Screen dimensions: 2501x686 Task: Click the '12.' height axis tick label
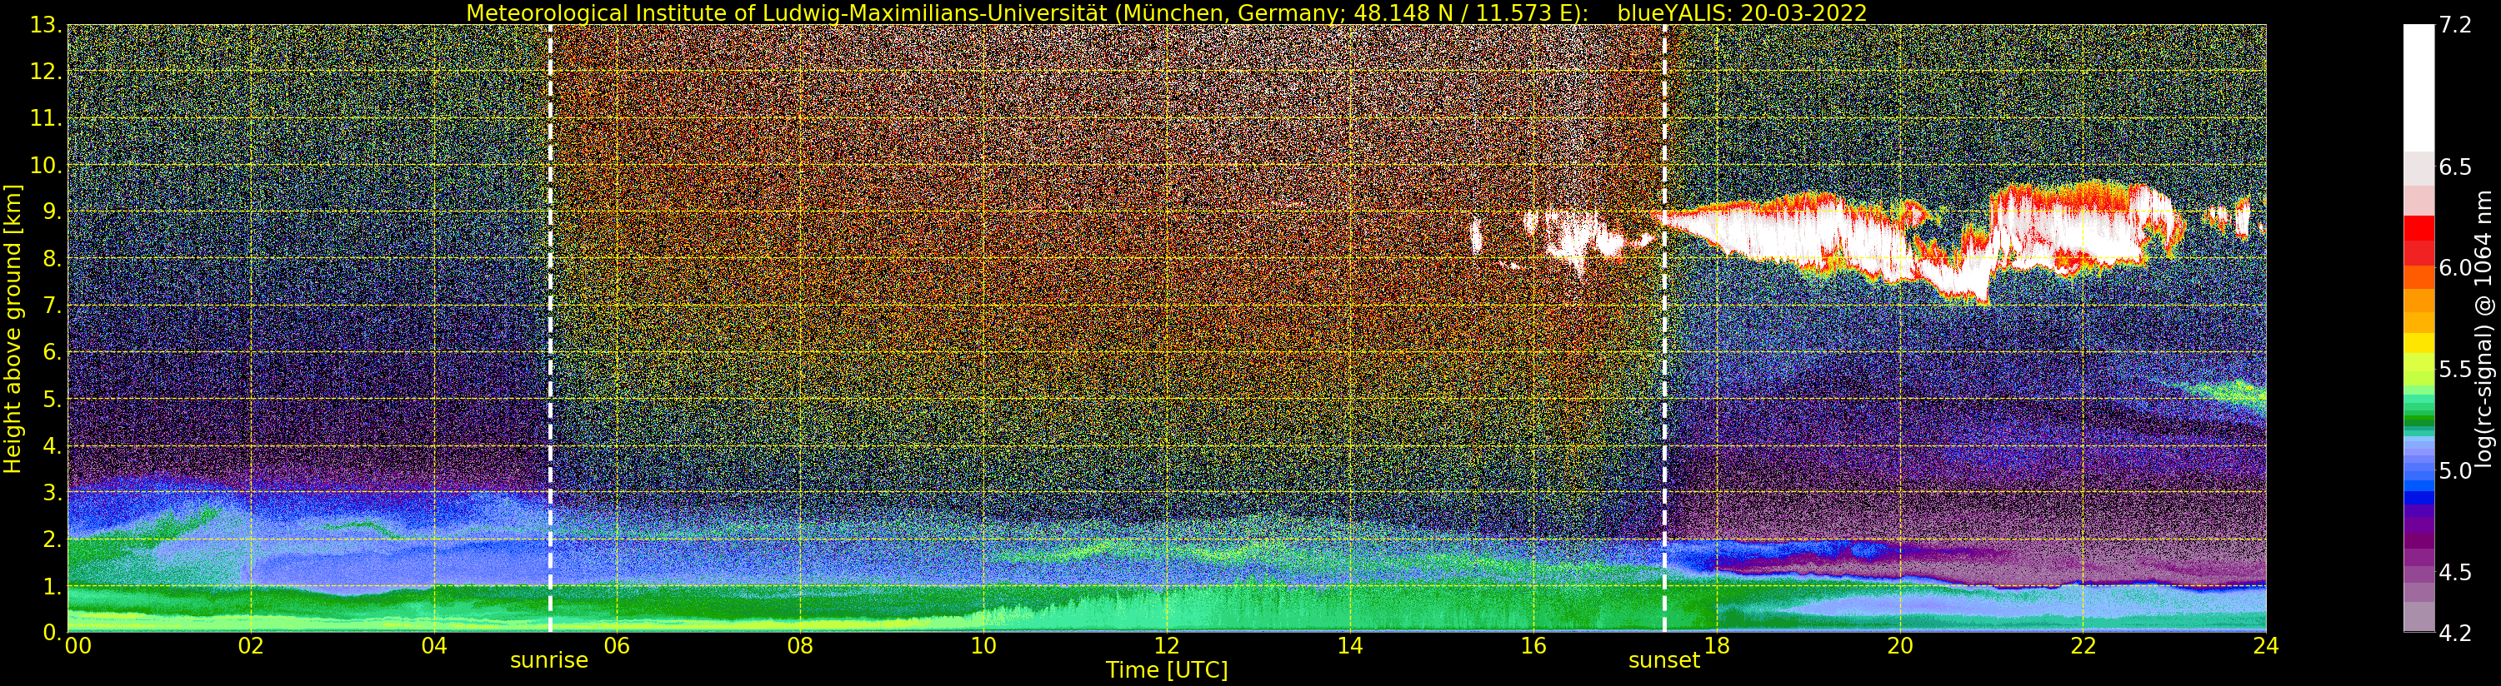pyautogui.click(x=46, y=72)
